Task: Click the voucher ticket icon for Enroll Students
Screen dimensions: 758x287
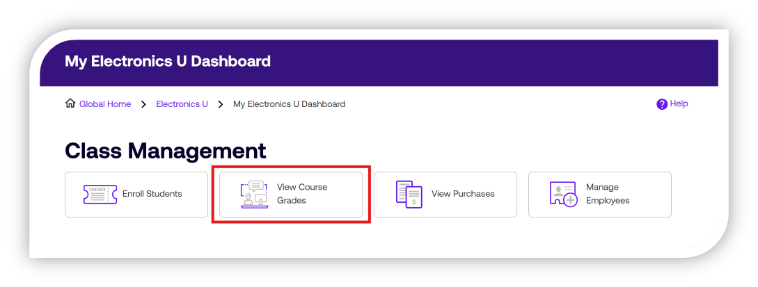Action: (100, 194)
